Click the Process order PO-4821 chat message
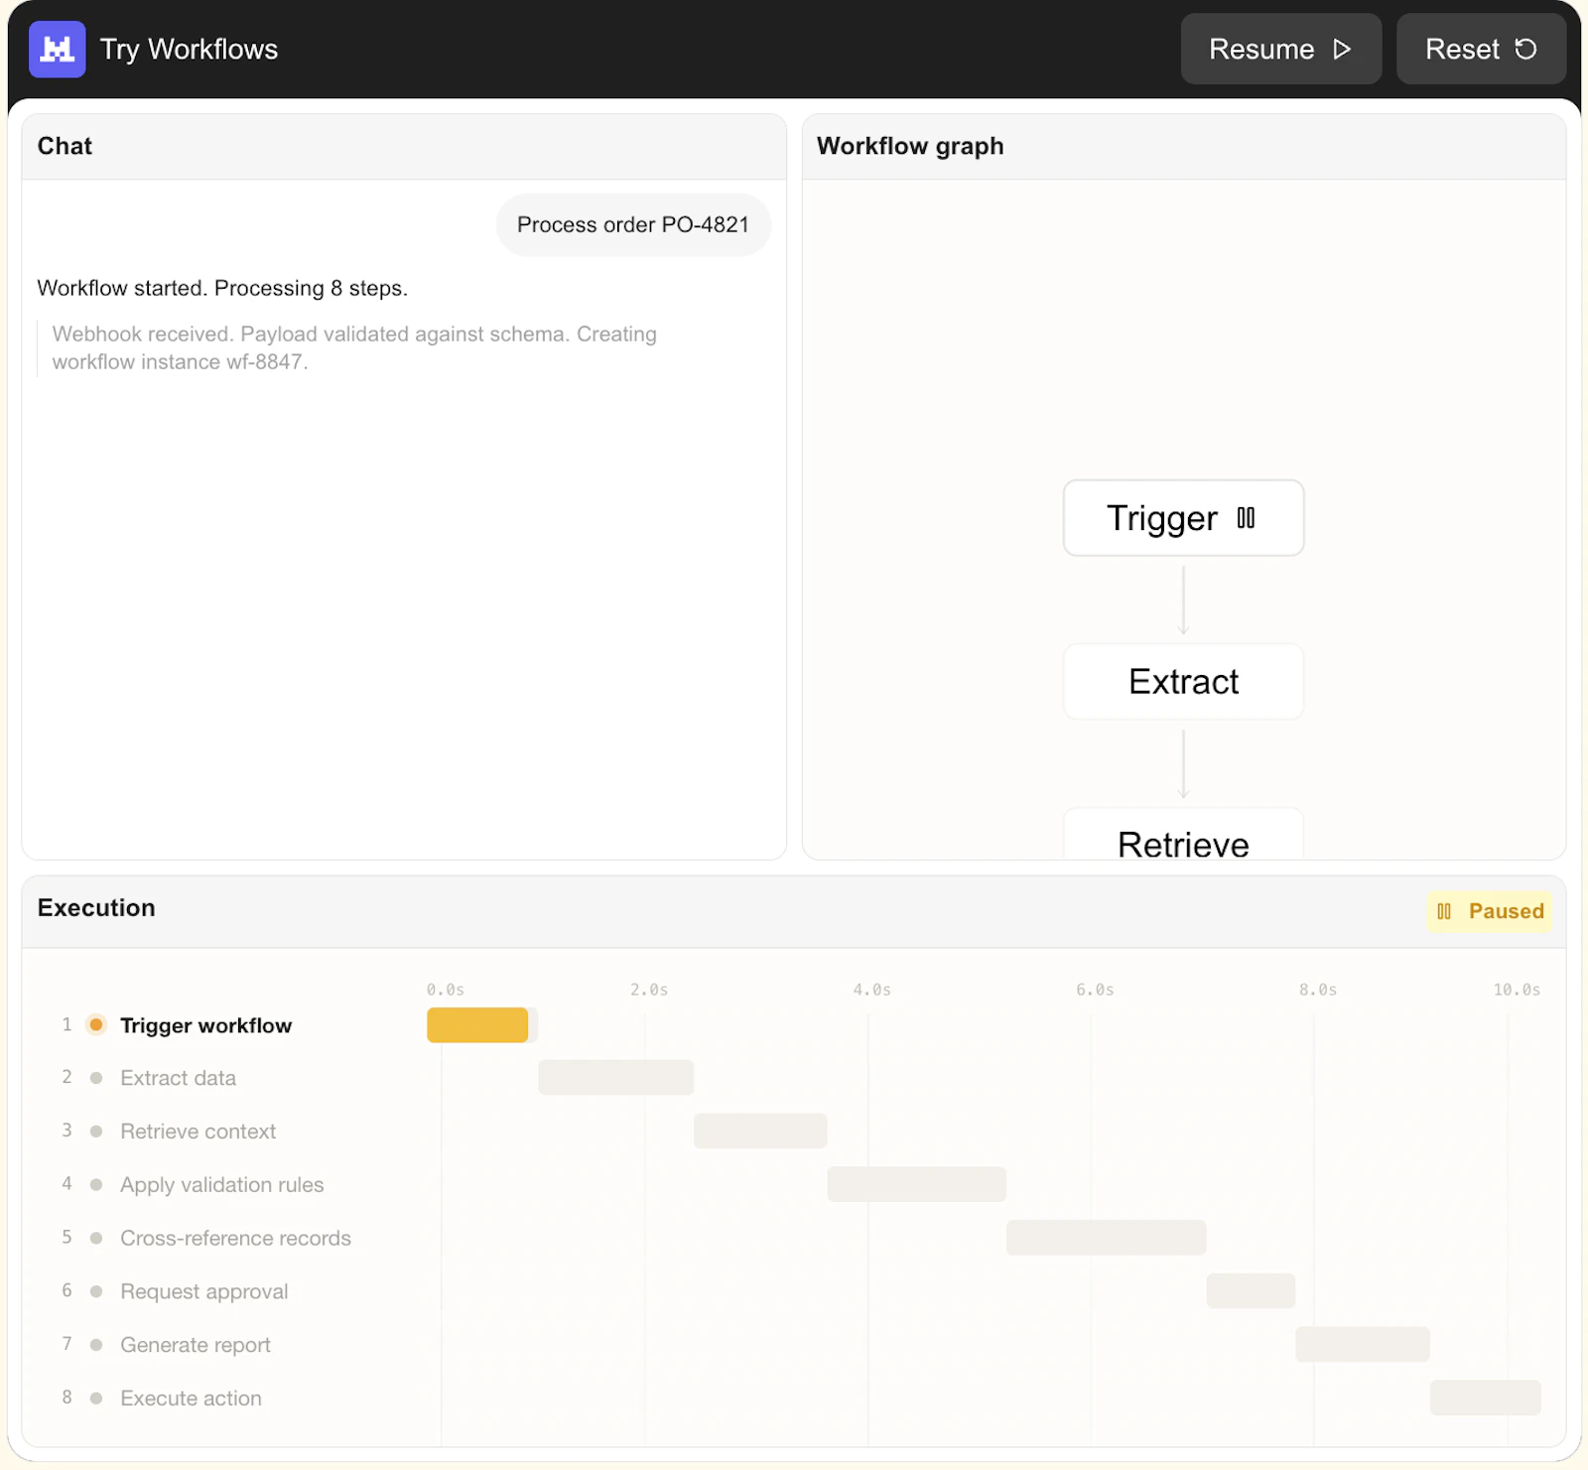Image resolution: width=1588 pixels, height=1470 pixels. pos(633,225)
